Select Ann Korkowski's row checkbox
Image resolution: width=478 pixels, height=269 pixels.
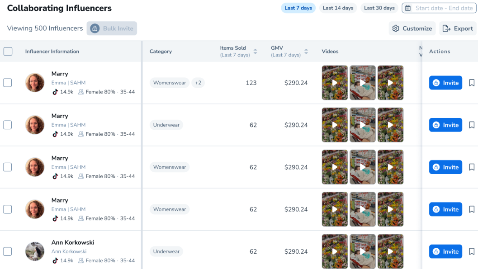click(x=8, y=251)
